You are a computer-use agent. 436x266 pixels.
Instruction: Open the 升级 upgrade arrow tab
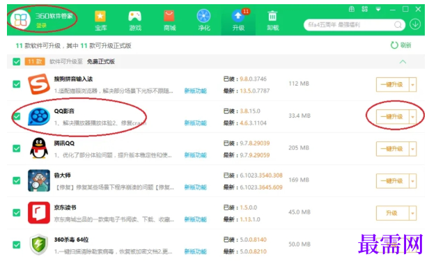[238, 20]
